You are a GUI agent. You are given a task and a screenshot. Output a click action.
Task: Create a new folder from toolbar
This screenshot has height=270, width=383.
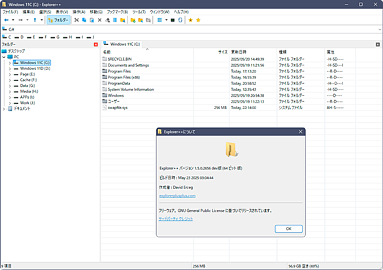point(133,20)
